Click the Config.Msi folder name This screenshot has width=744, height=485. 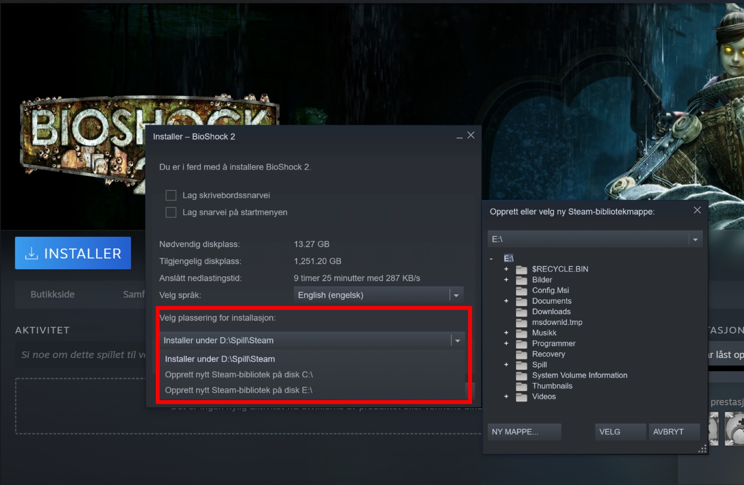coord(550,290)
